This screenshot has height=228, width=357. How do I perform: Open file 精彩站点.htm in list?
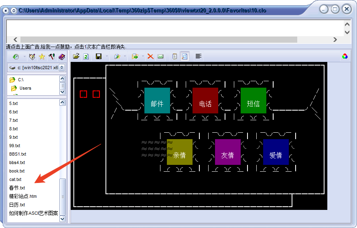(23, 196)
